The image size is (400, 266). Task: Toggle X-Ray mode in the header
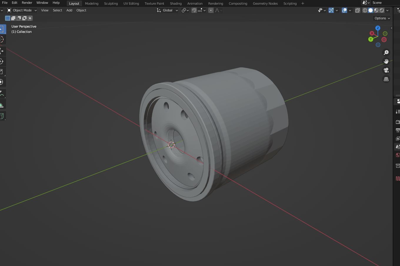coord(358,10)
